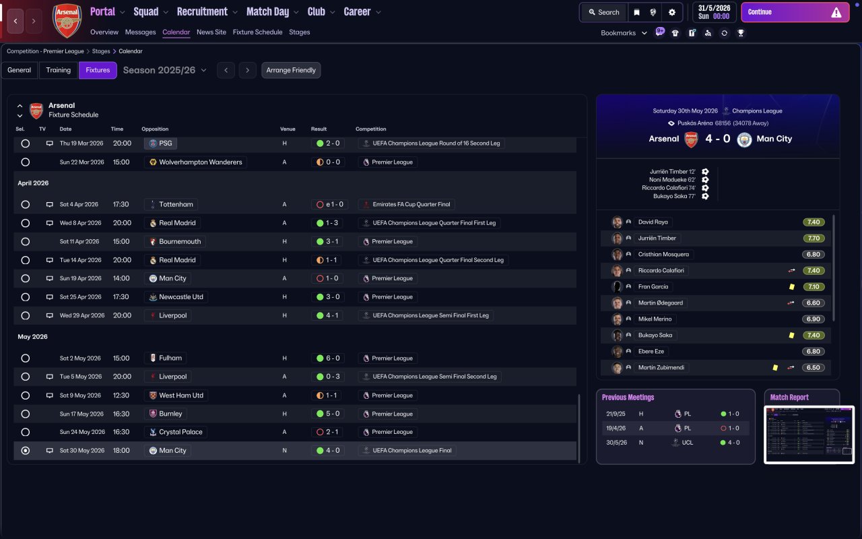This screenshot has width=862, height=539.
Task: Click the player ratings list scrollbar
Action: [x=834, y=268]
